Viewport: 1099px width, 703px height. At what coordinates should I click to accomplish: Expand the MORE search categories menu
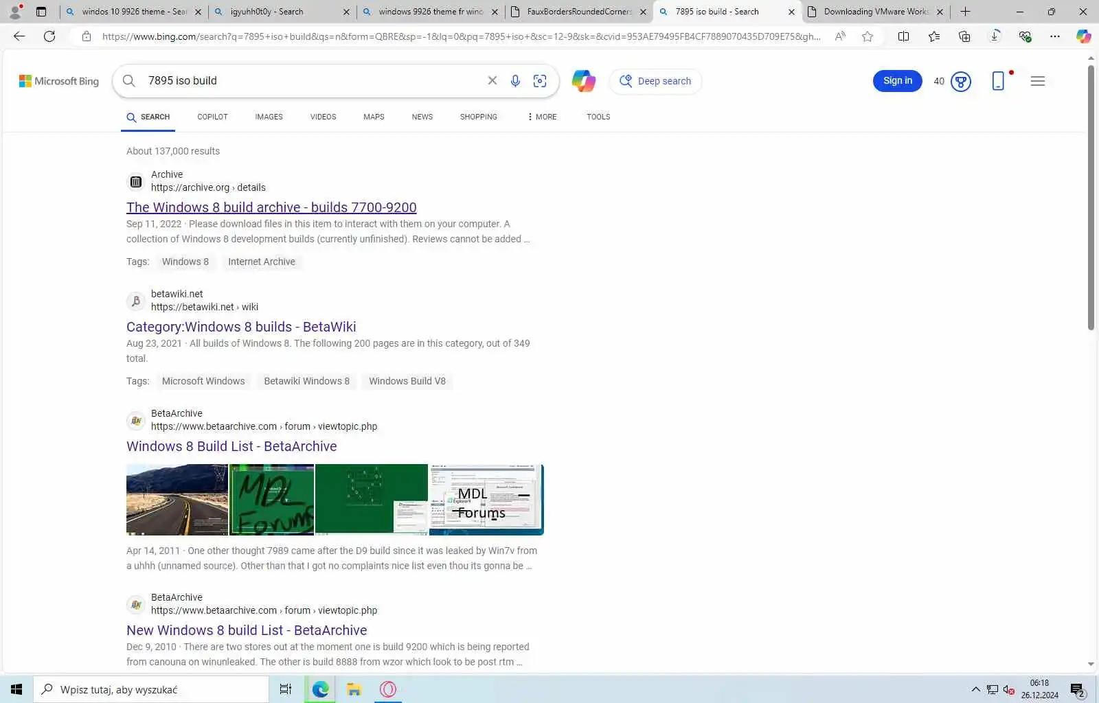(x=542, y=117)
